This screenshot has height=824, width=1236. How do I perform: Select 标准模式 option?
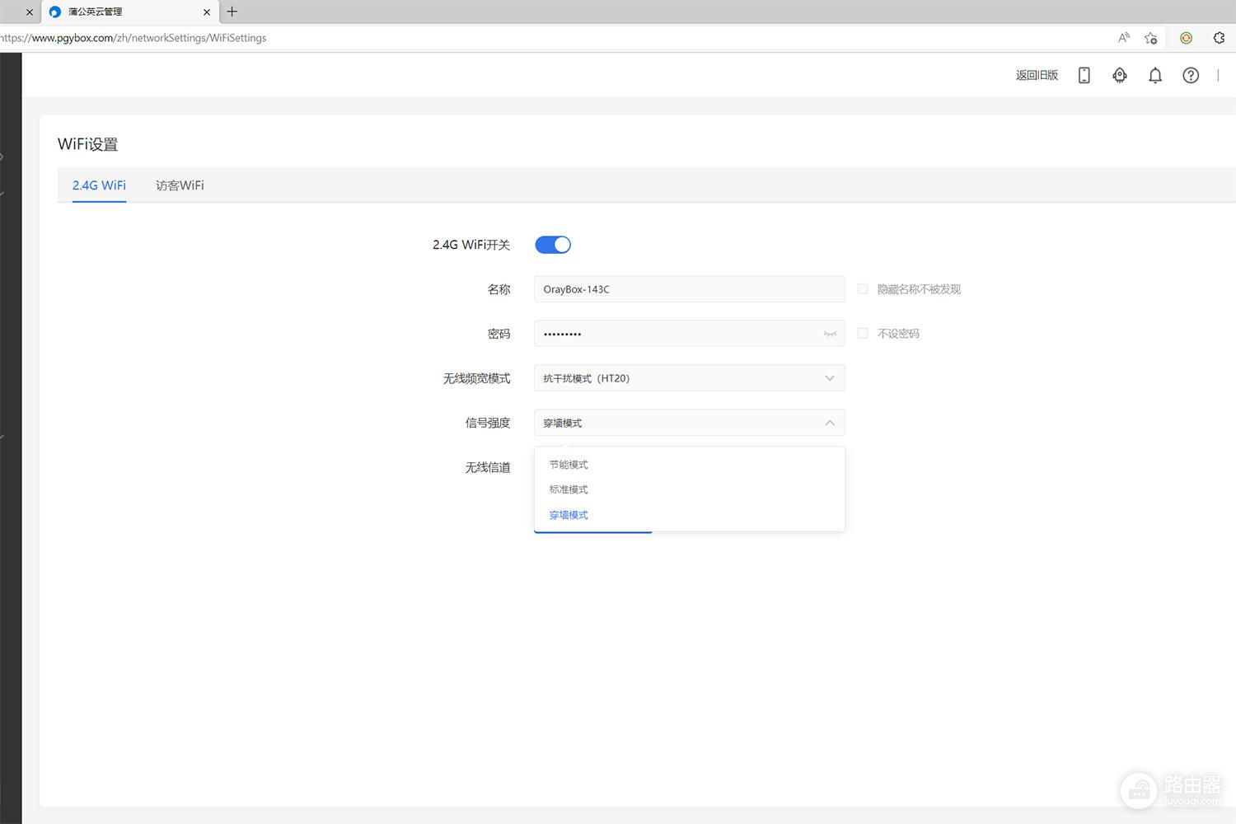tap(690, 489)
